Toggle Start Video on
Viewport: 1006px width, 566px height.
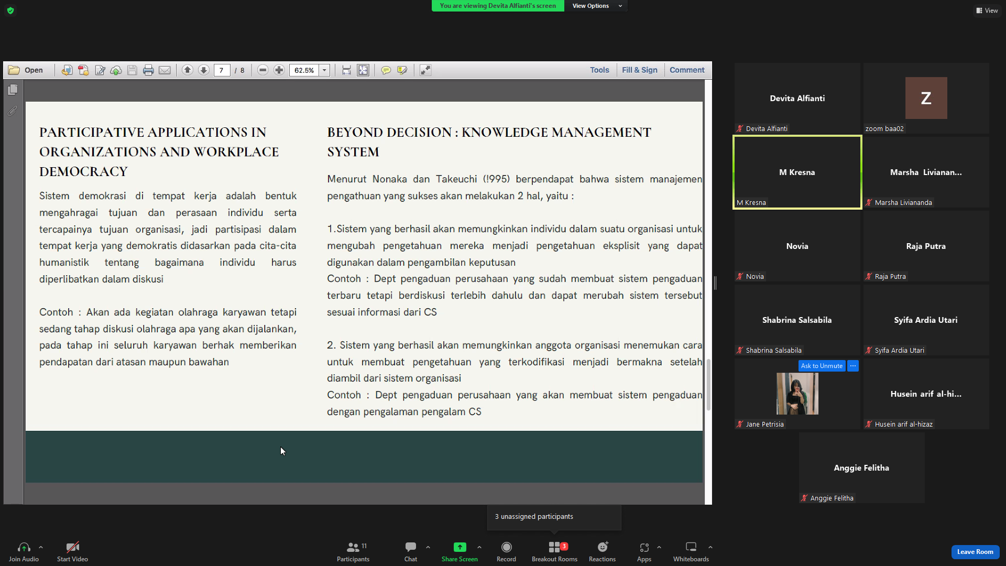click(x=72, y=551)
